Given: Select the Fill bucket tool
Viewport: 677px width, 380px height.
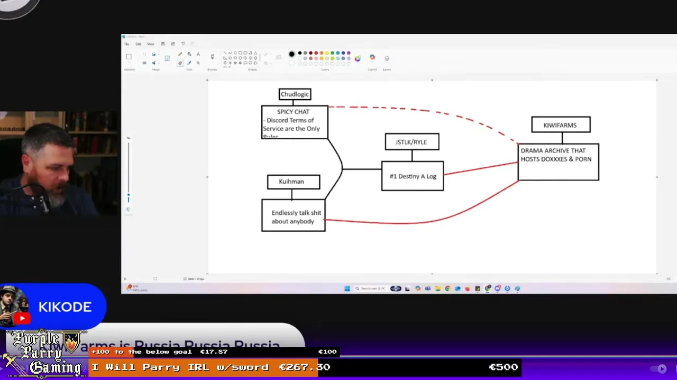Looking at the screenshot, I should point(189,54).
